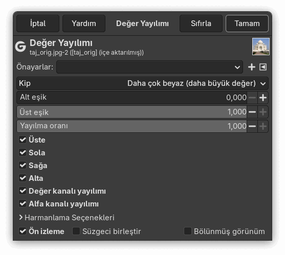285x255 pixels.
Task: Increase Yayılma oranı with plus button
Action: pos(263,126)
